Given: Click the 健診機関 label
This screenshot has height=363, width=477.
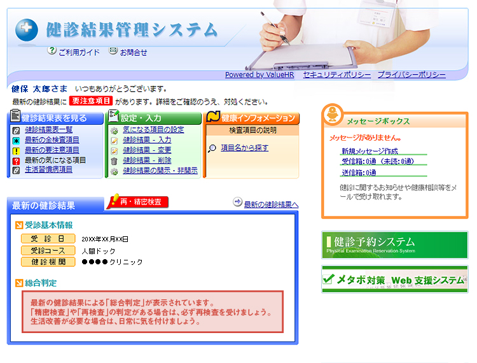Looking at the screenshot, I should (x=48, y=262).
